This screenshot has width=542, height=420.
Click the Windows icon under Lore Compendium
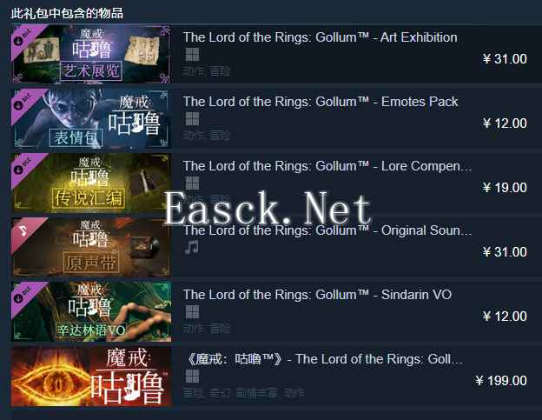click(x=192, y=183)
